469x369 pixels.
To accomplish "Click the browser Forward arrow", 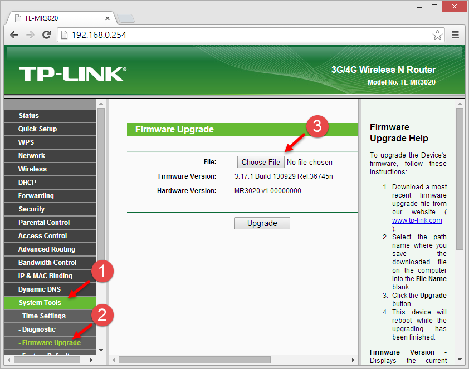I will [x=30, y=35].
